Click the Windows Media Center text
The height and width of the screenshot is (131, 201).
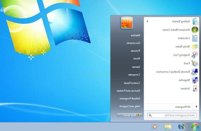[176, 30]
